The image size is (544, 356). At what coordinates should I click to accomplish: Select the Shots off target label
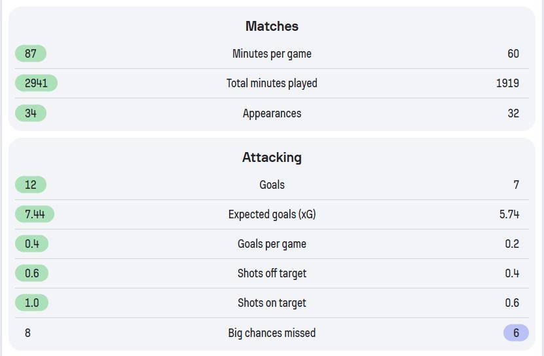click(x=272, y=273)
